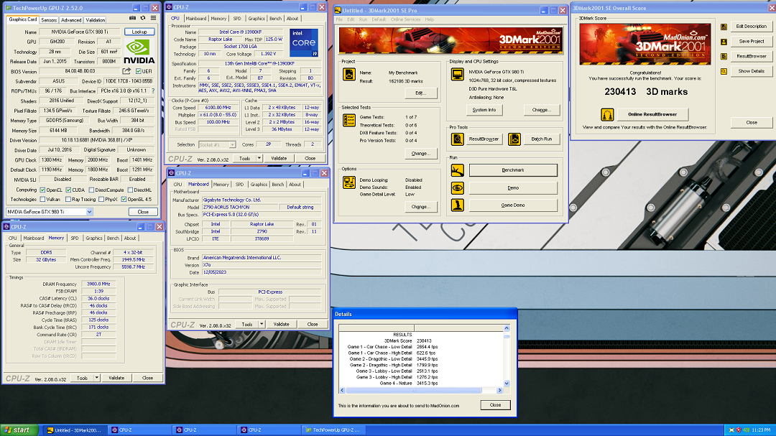This screenshot has height=436, width=776.
Task: Click Game Demo joystick icon
Action: pyautogui.click(x=457, y=205)
